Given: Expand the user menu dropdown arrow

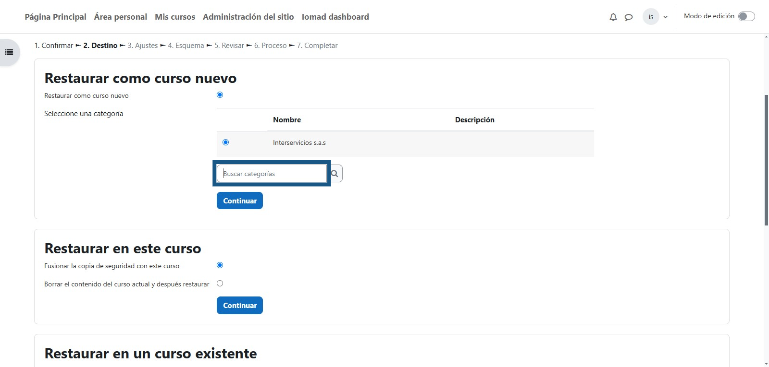Looking at the screenshot, I should click(666, 17).
